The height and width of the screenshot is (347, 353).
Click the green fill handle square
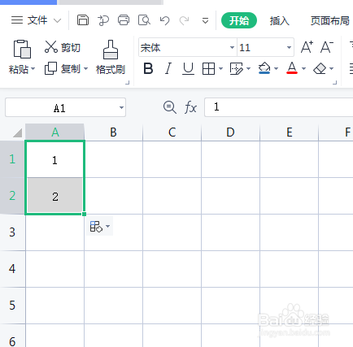point(84,214)
